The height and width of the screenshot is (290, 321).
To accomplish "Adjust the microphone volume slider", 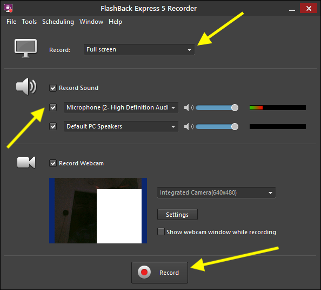I will pos(217,108).
